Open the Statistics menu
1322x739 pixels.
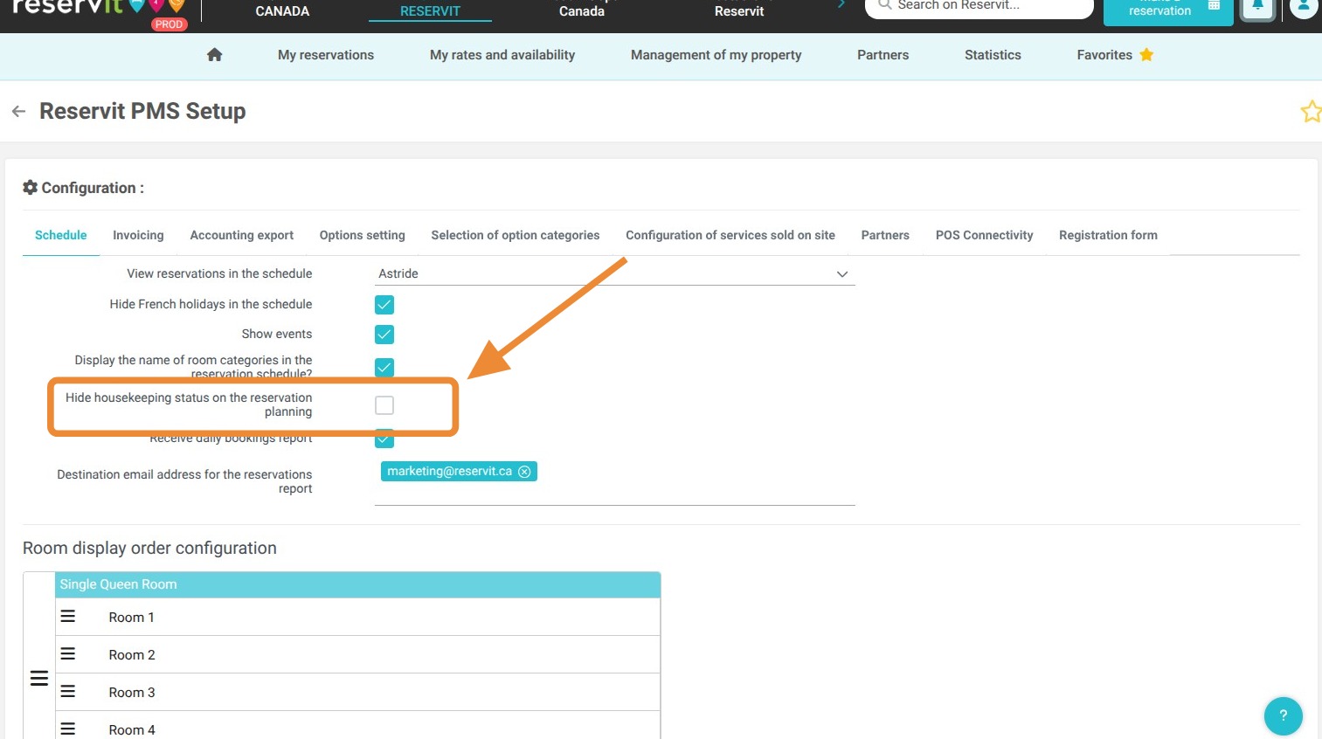point(993,55)
